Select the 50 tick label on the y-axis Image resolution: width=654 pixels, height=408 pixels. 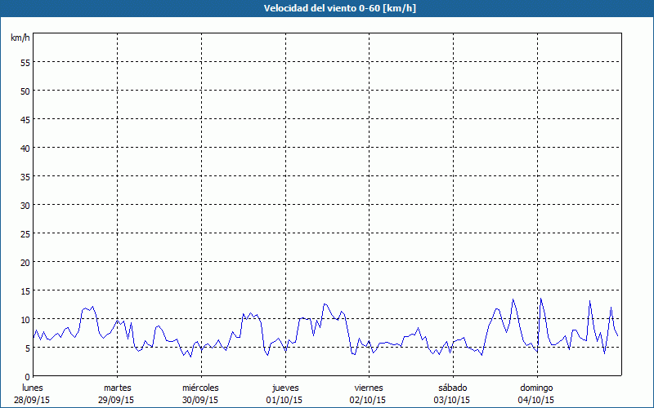pos(25,91)
